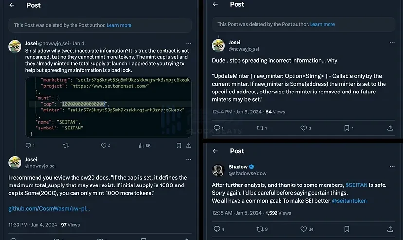Open the JSON code screenshot image
Viewport: 403px width, 240px height.
(108, 107)
